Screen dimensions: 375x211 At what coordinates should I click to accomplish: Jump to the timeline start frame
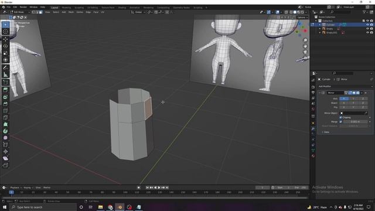coord(147,188)
